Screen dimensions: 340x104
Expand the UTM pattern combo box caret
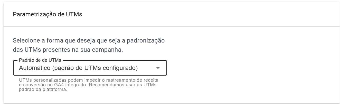(158, 68)
